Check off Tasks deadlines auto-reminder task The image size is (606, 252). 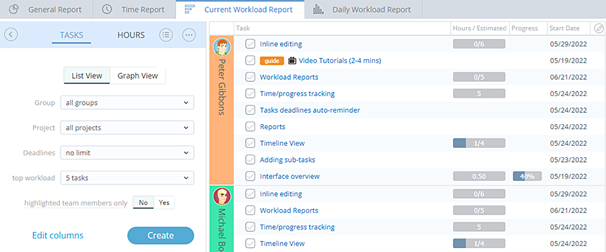[250, 110]
